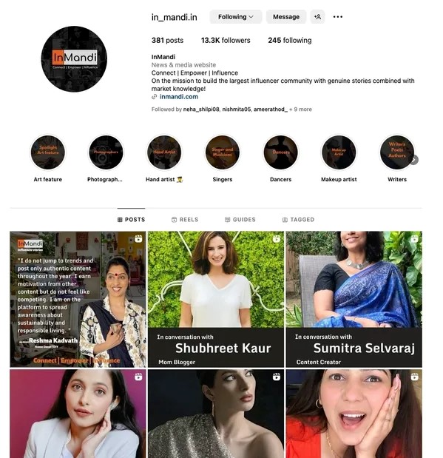The width and height of the screenshot is (443, 458).
Task: Switch to the Reels tab
Action: click(x=185, y=220)
